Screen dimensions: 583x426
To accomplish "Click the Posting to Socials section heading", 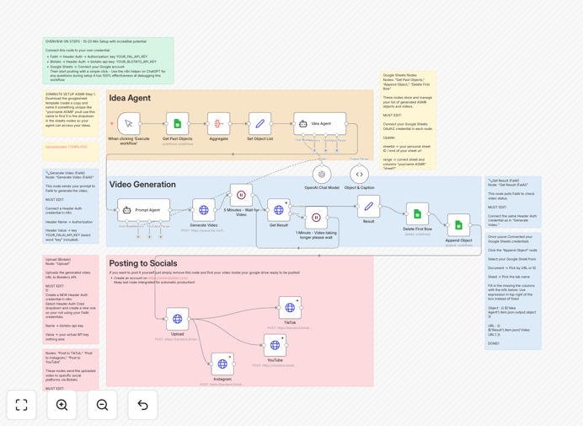I will tap(143, 263).
